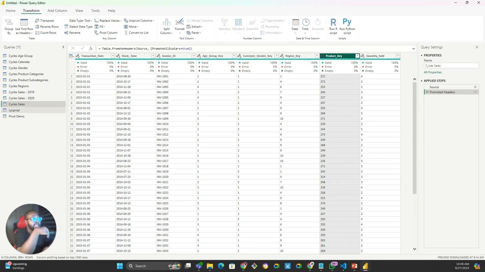Click Run R script icon
Viewport: 485px width, 272px height.
coord(333,22)
